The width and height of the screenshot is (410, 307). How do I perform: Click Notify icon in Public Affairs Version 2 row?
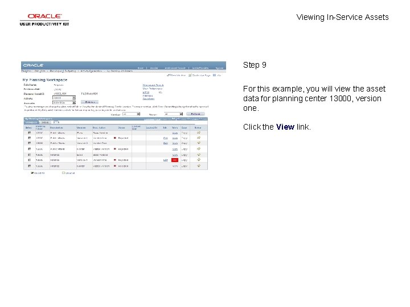tap(199, 143)
